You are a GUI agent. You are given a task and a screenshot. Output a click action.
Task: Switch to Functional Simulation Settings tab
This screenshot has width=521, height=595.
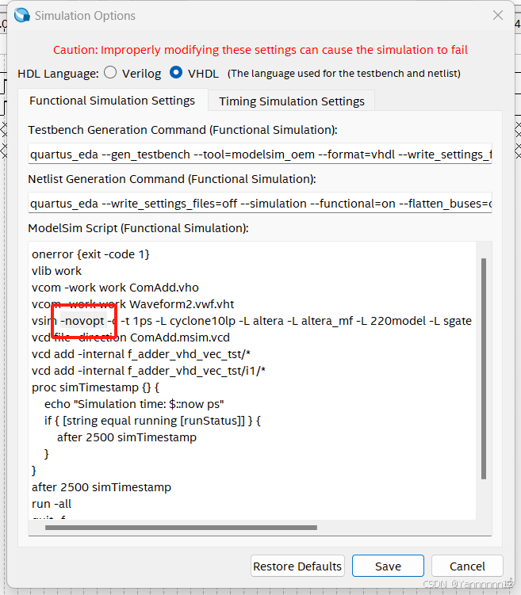point(113,101)
